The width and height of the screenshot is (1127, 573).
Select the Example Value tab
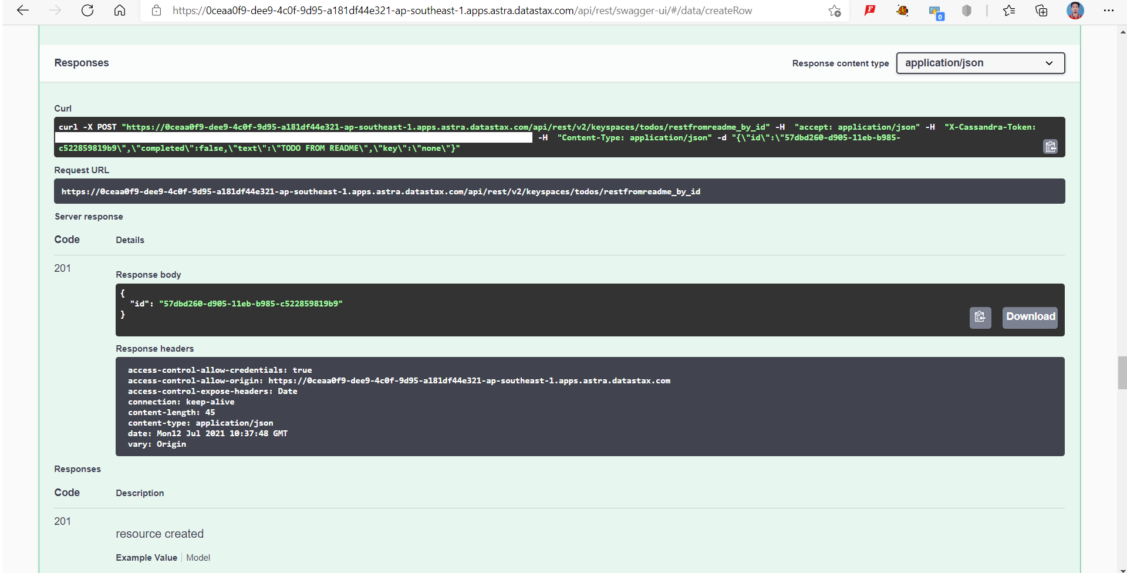click(x=146, y=558)
